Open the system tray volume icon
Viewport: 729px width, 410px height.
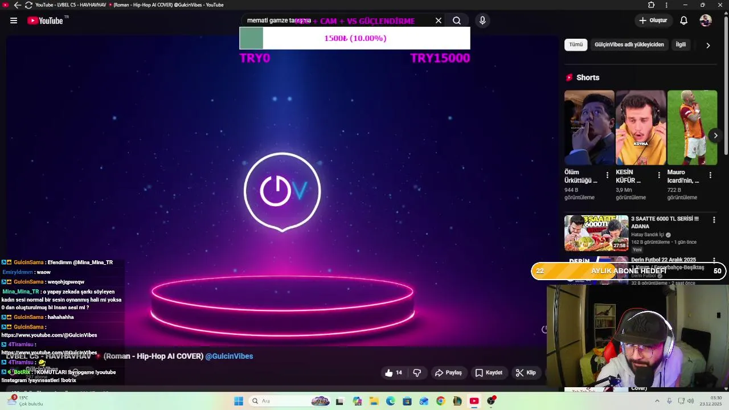pyautogui.click(x=690, y=401)
